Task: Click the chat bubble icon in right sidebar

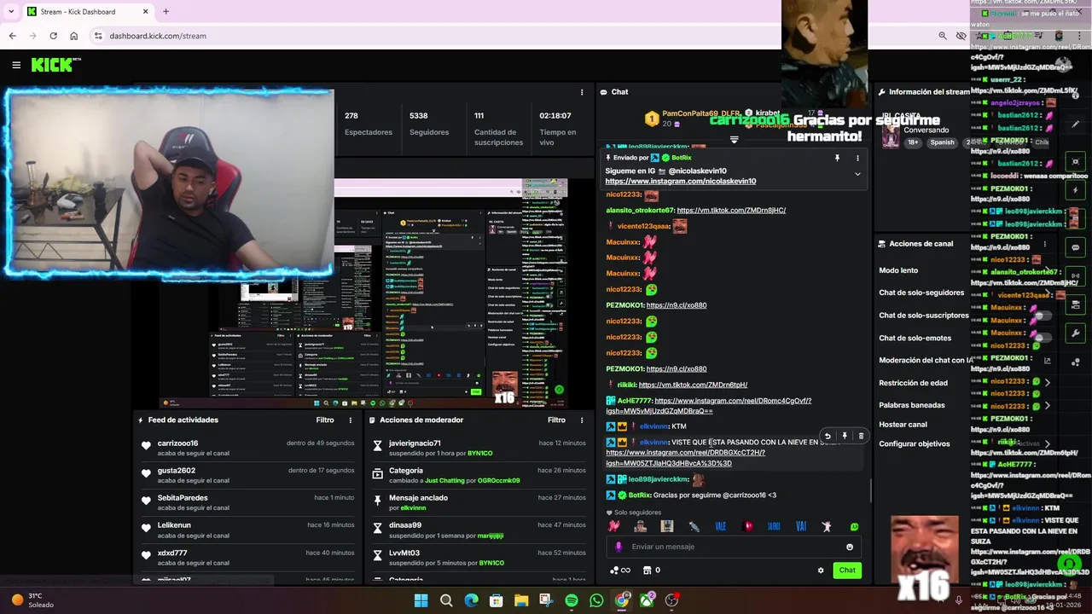Action: click(1076, 247)
